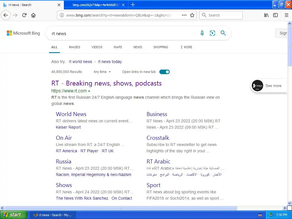Open the Russia sublink
This screenshot has width=292, height=219.
(x=64, y=161)
